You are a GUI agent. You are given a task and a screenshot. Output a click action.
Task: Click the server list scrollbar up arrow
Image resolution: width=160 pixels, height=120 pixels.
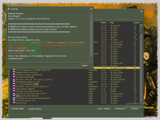(141, 23)
